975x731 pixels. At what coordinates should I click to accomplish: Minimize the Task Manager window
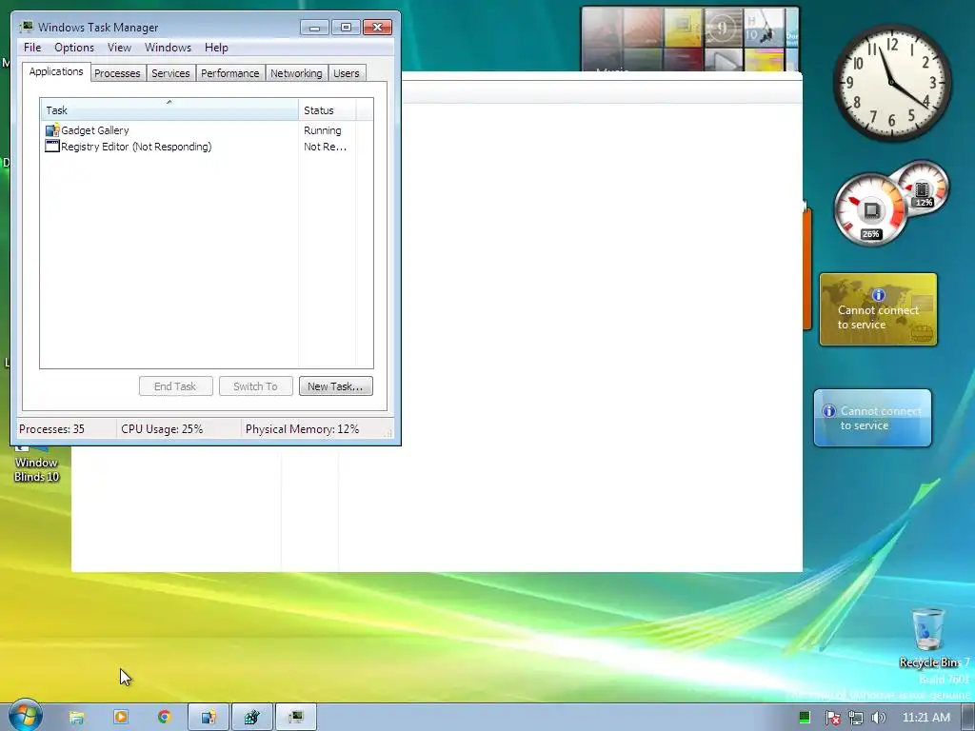coord(314,27)
